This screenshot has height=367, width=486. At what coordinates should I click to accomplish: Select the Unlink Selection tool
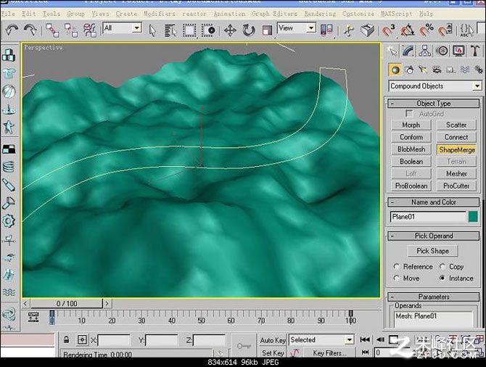[71, 30]
